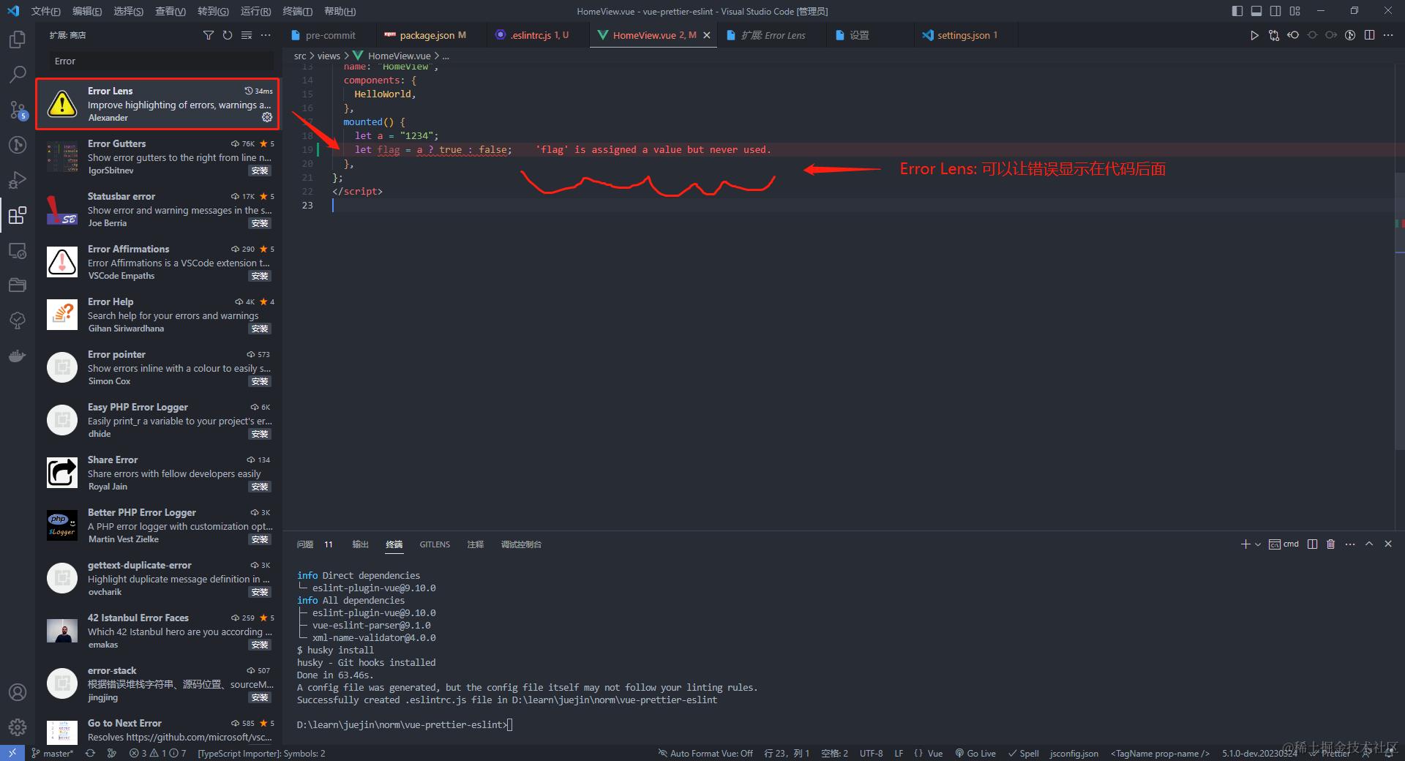Select the Error Lens extension entry
This screenshot has height=761, width=1405.
click(x=158, y=104)
